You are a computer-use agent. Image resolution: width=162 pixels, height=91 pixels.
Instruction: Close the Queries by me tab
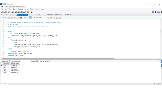coord(27,15)
